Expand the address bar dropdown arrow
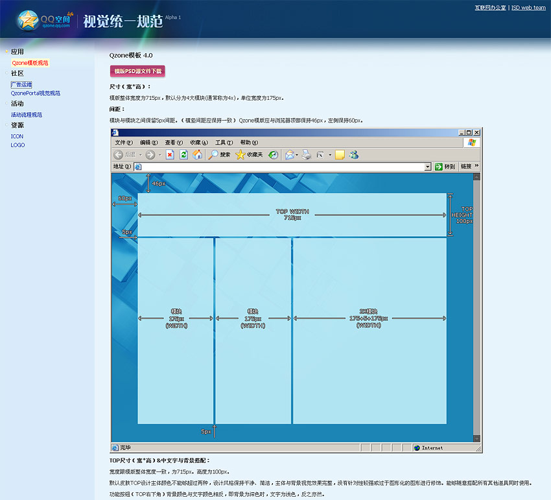The height and width of the screenshot is (500, 551). pyautogui.click(x=428, y=167)
